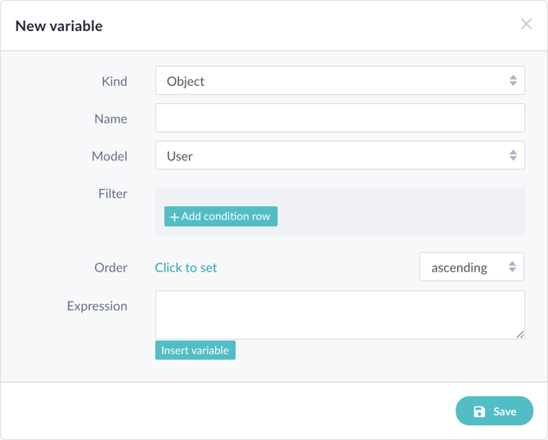Click the Kind field's up-down arrows icon
Screen dimensions: 548x440
[x=513, y=80]
